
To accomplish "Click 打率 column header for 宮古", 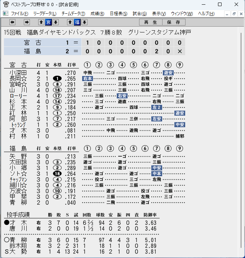I will pyautogui.click(x=72, y=65).
